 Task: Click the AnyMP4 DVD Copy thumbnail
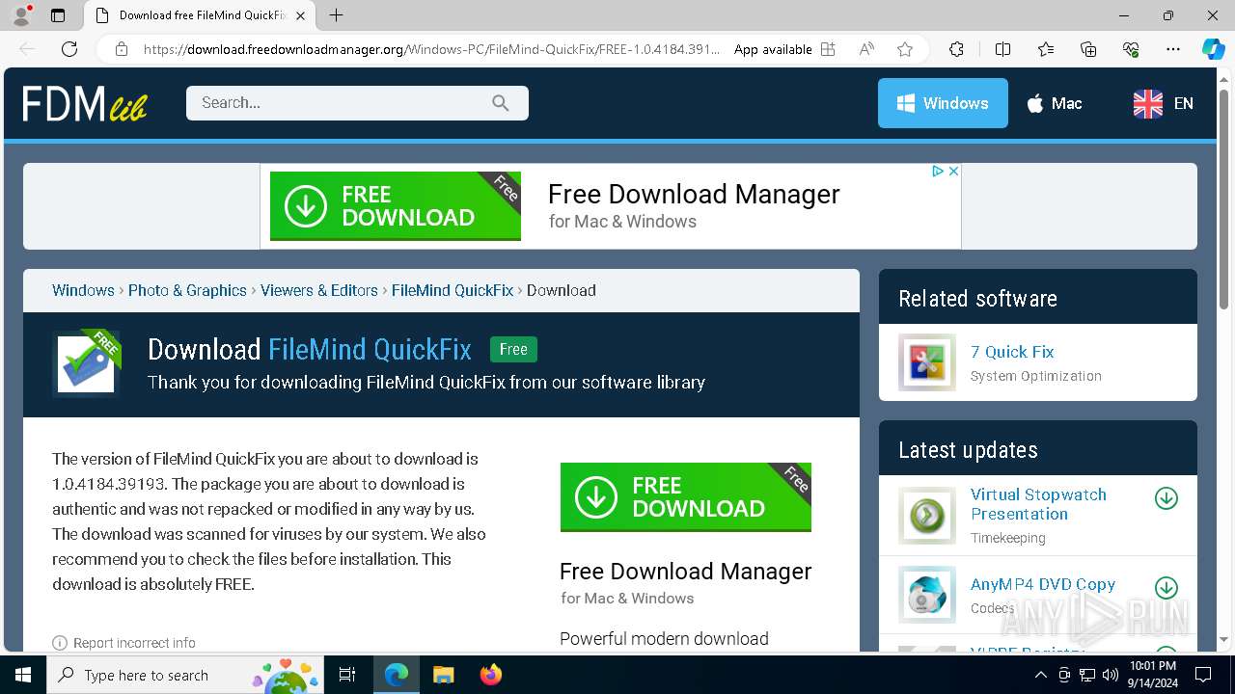tap(927, 595)
